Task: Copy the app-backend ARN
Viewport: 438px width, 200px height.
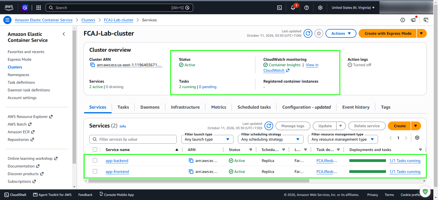Action: (191, 161)
